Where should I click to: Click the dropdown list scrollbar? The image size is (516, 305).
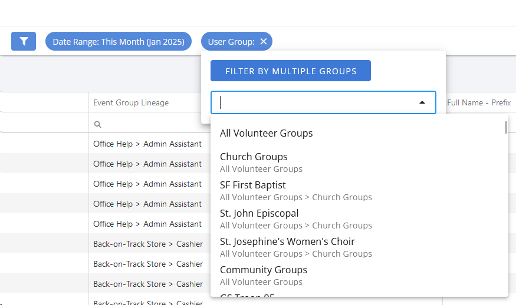tap(506, 128)
